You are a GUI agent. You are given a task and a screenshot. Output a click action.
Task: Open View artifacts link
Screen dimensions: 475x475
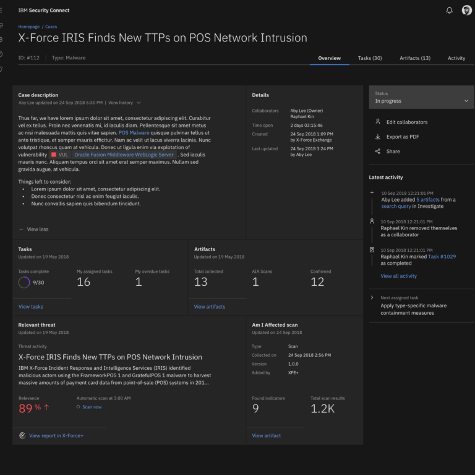click(209, 307)
